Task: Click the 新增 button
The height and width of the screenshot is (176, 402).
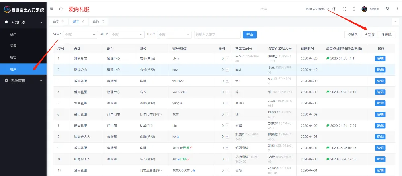Action: 370,35
